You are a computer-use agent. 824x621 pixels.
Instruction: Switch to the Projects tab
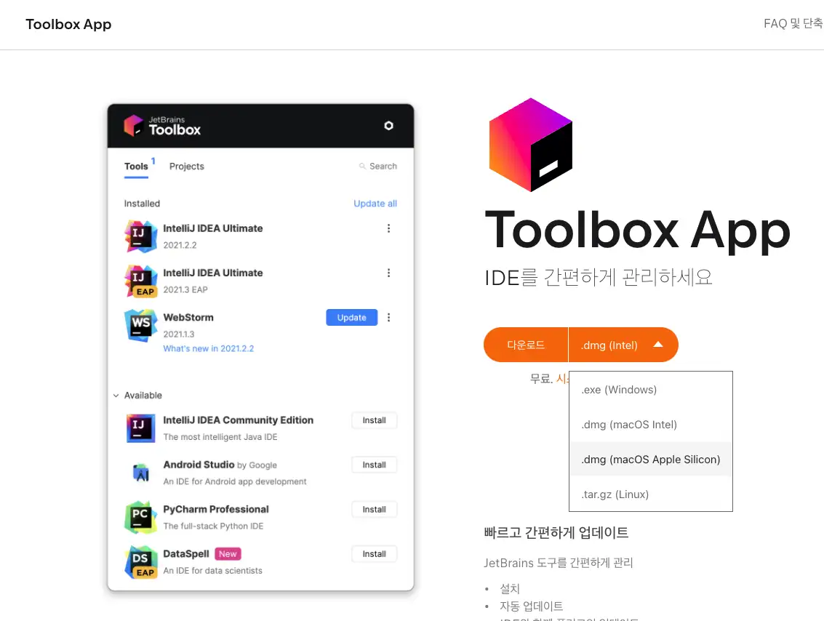coord(187,167)
